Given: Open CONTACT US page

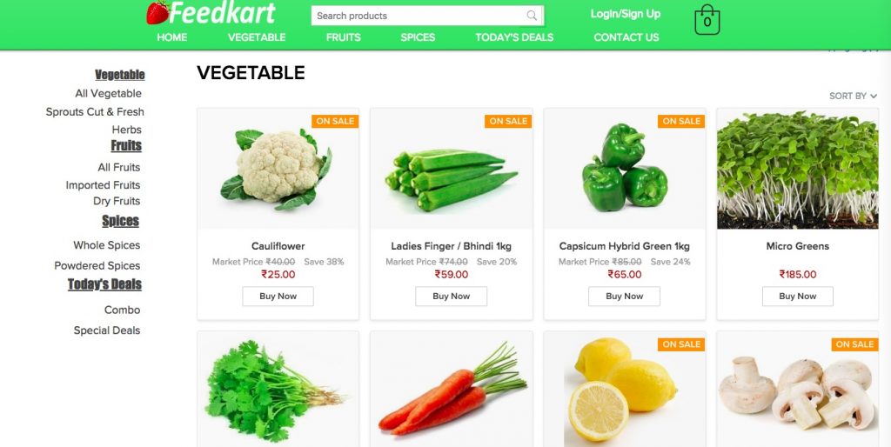Looking at the screenshot, I should [626, 37].
